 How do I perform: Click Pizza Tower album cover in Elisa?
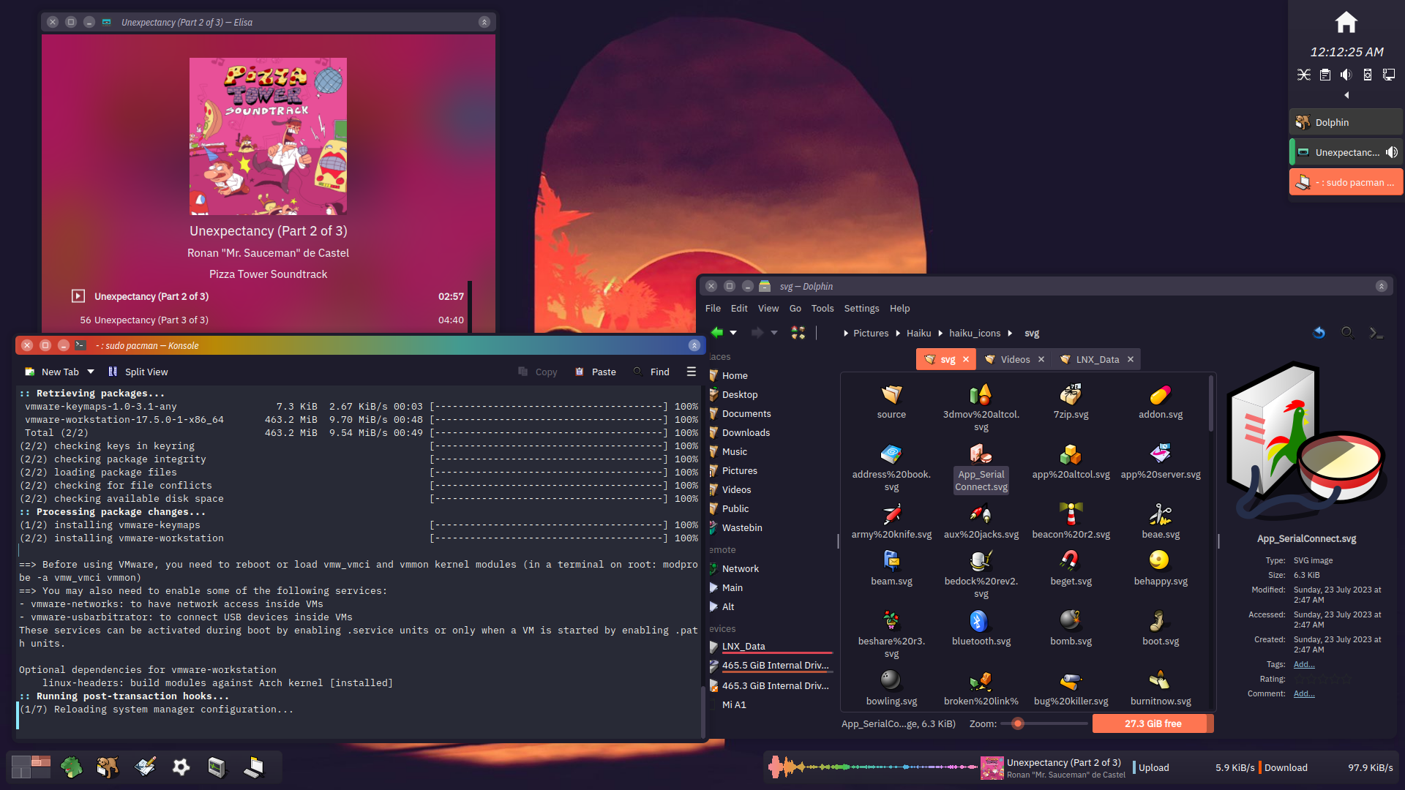click(268, 136)
